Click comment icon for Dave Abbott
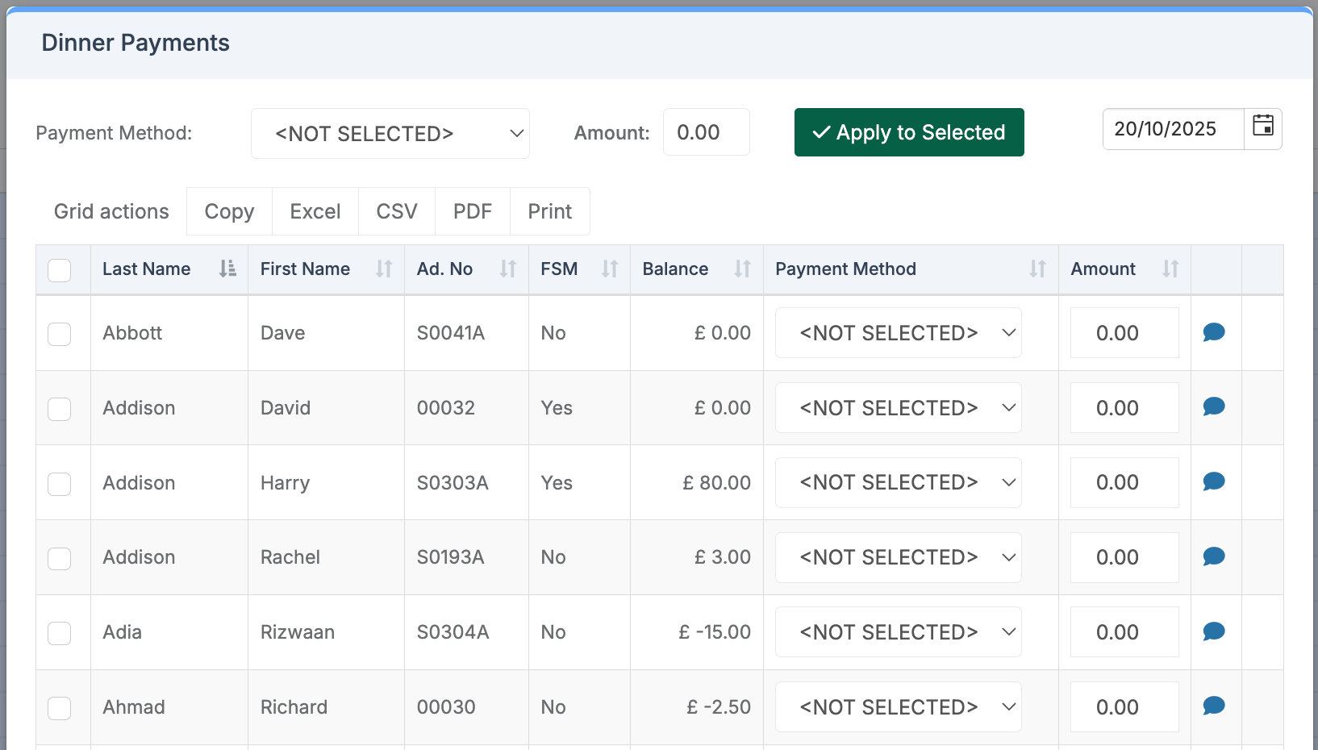The image size is (1318, 750). pos(1214,332)
